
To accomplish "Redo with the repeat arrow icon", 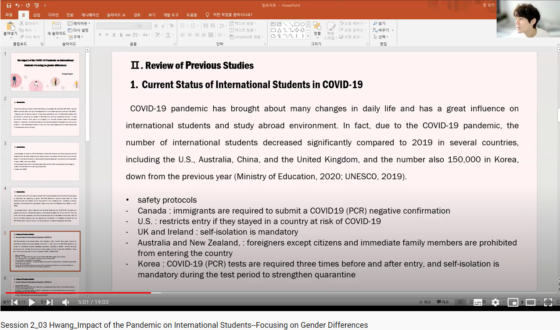I will [28, 5].
